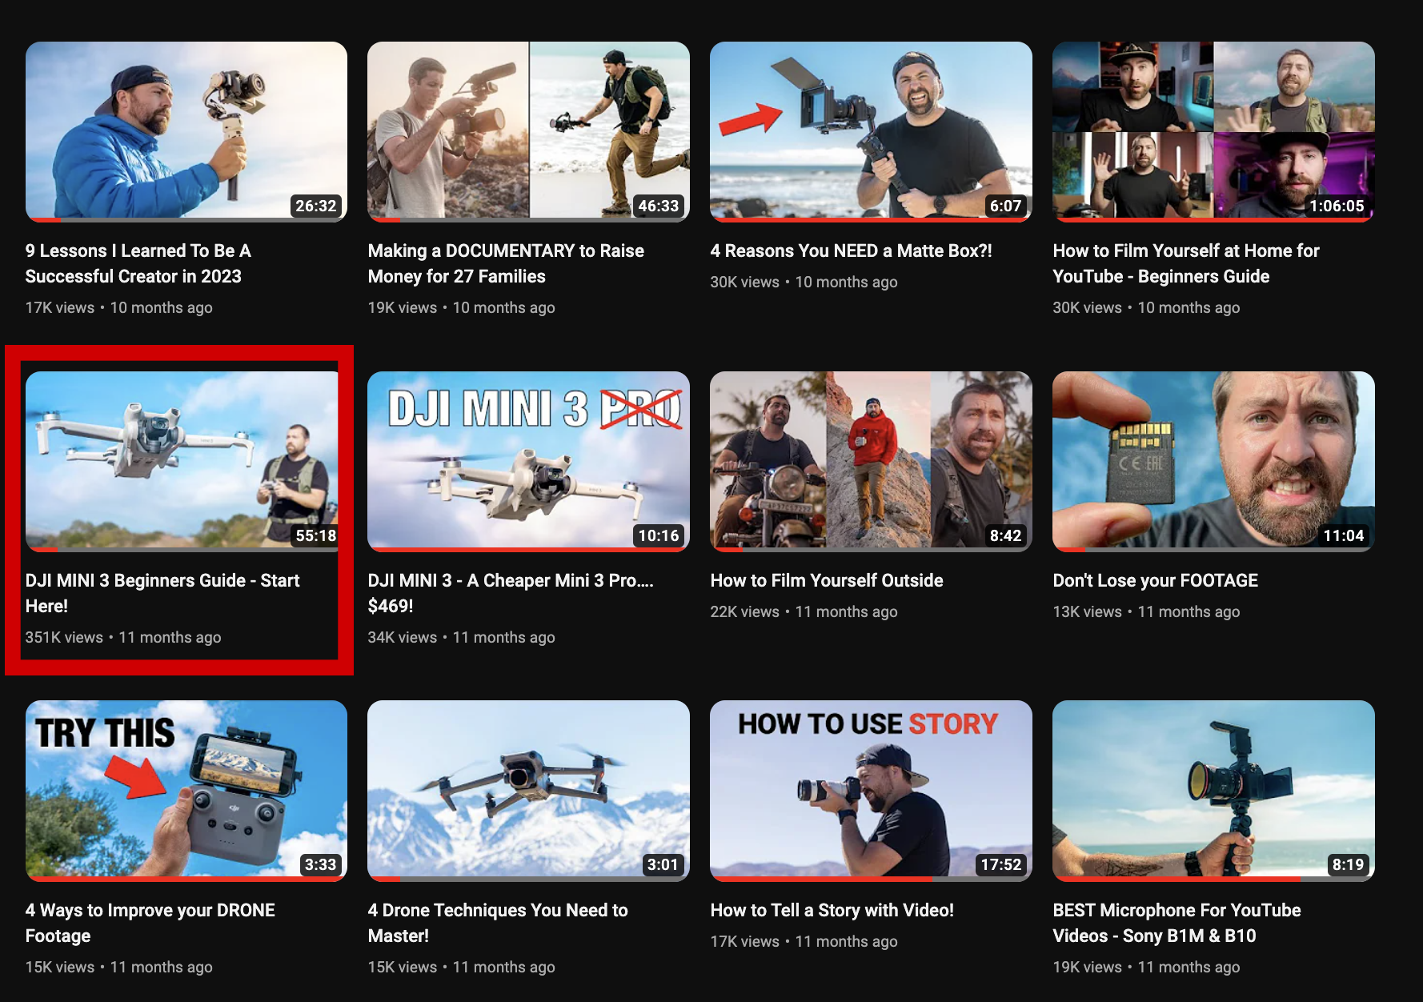Click '19K views • 10 months ago' text
Image resolution: width=1423 pixels, height=1002 pixels.
click(462, 307)
